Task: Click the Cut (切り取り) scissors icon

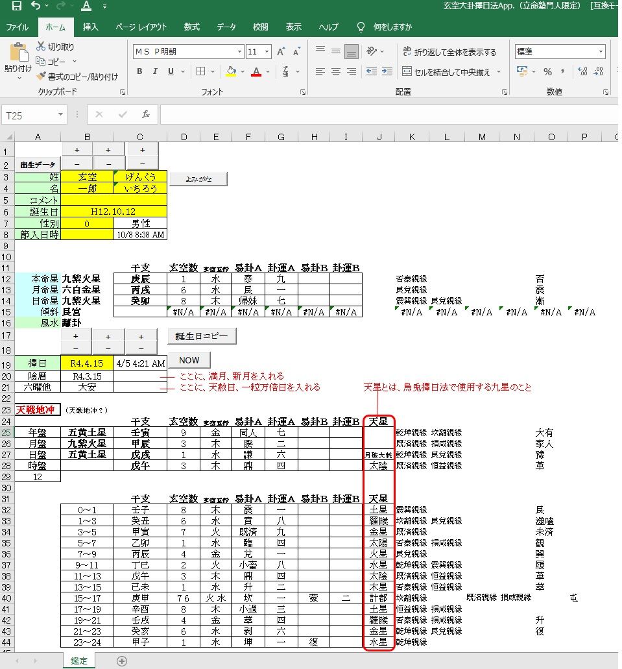Action: click(41, 46)
